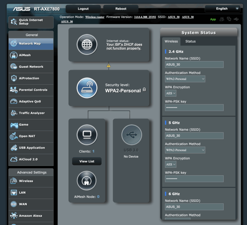Click the lock icon beside WPA2-Personal
Image resolution: width=247 pixels, height=225 pixels.
pyautogui.click(x=144, y=90)
